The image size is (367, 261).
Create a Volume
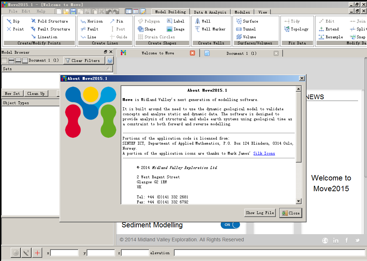(x=246, y=37)
